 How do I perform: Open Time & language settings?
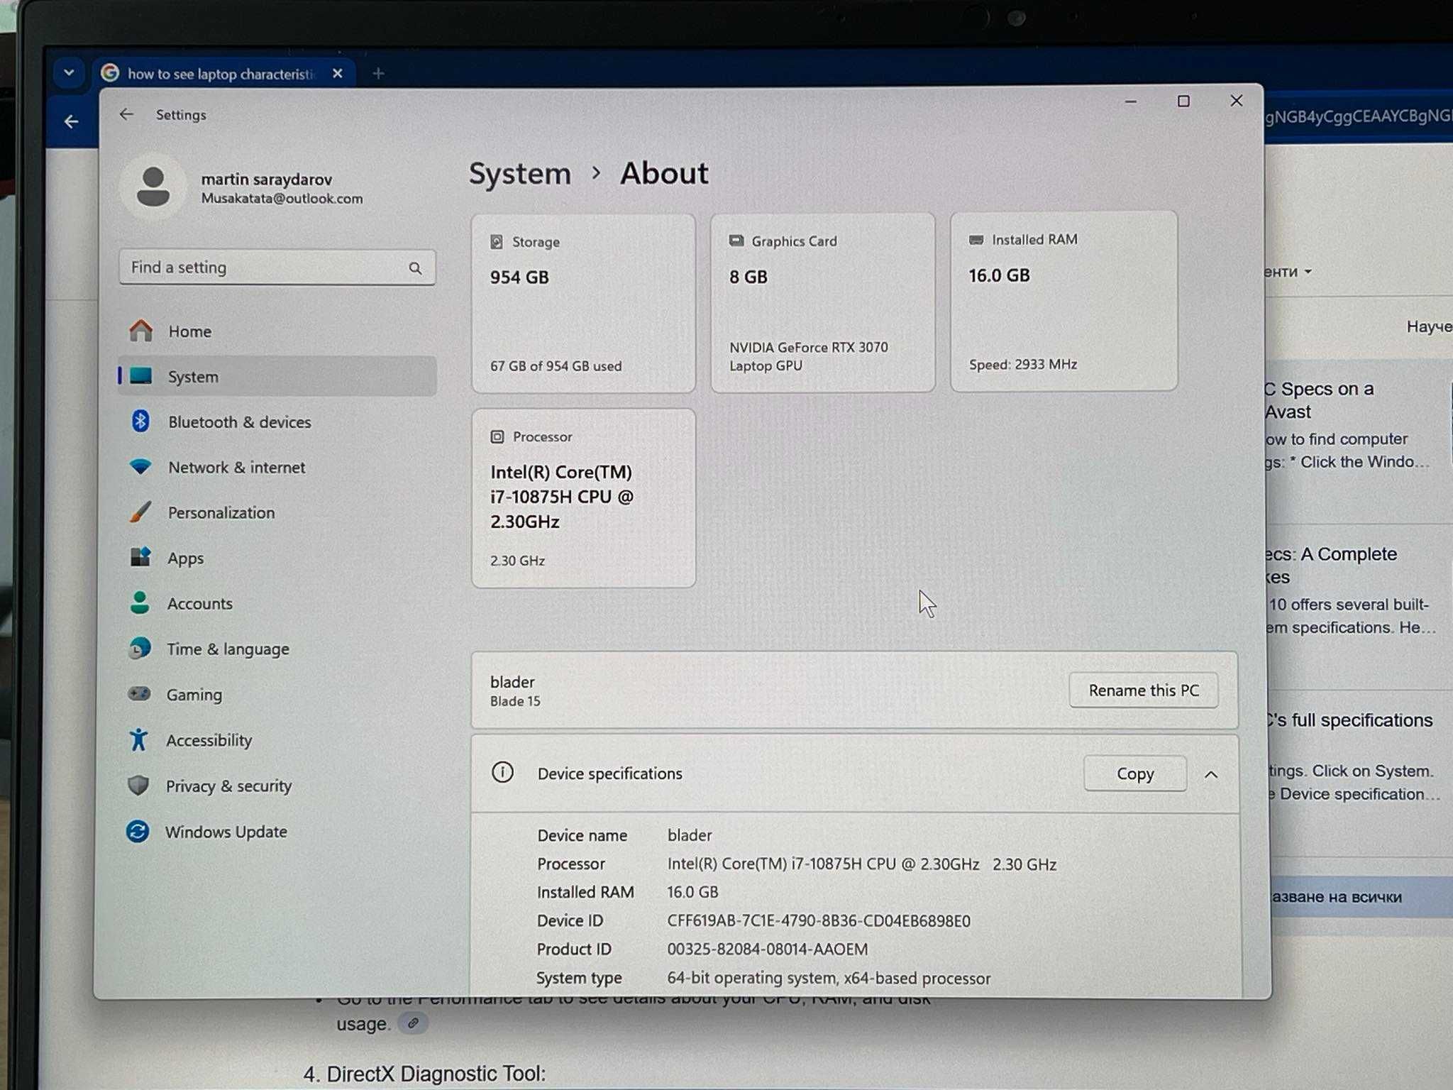(x=277, y=649)
